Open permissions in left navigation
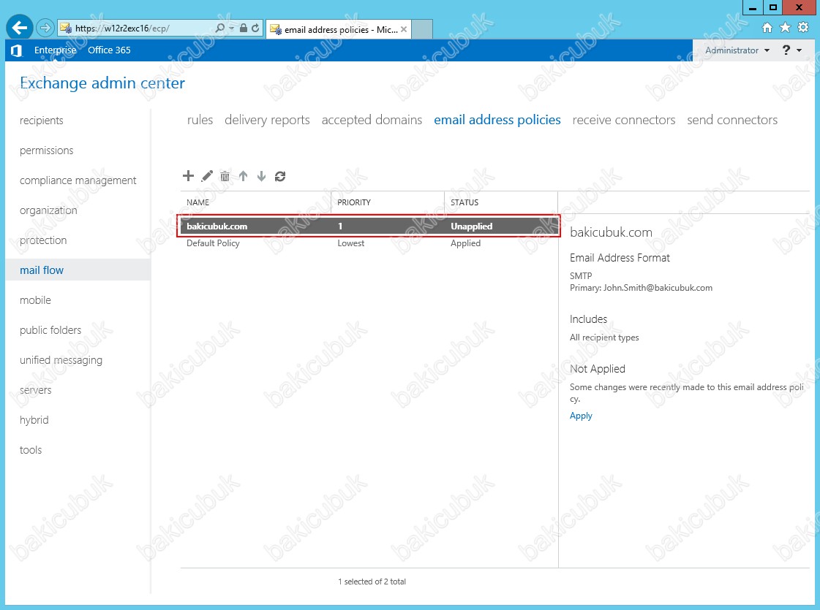This screenshot has width=820, height=610. click(x=47, y=150)
